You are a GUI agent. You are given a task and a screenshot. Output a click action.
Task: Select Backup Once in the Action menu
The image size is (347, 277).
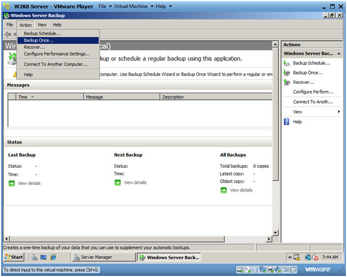click(x=58, y=40)
